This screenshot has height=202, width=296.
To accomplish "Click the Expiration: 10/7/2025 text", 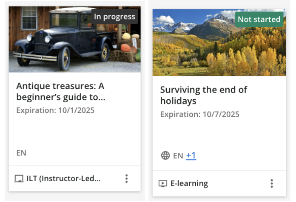I will [199, 115].
